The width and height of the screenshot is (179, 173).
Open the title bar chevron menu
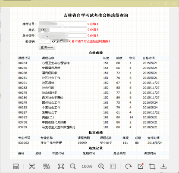[x=151, y=4]
